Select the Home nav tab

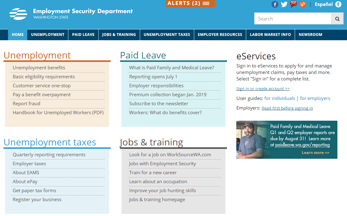18,35
